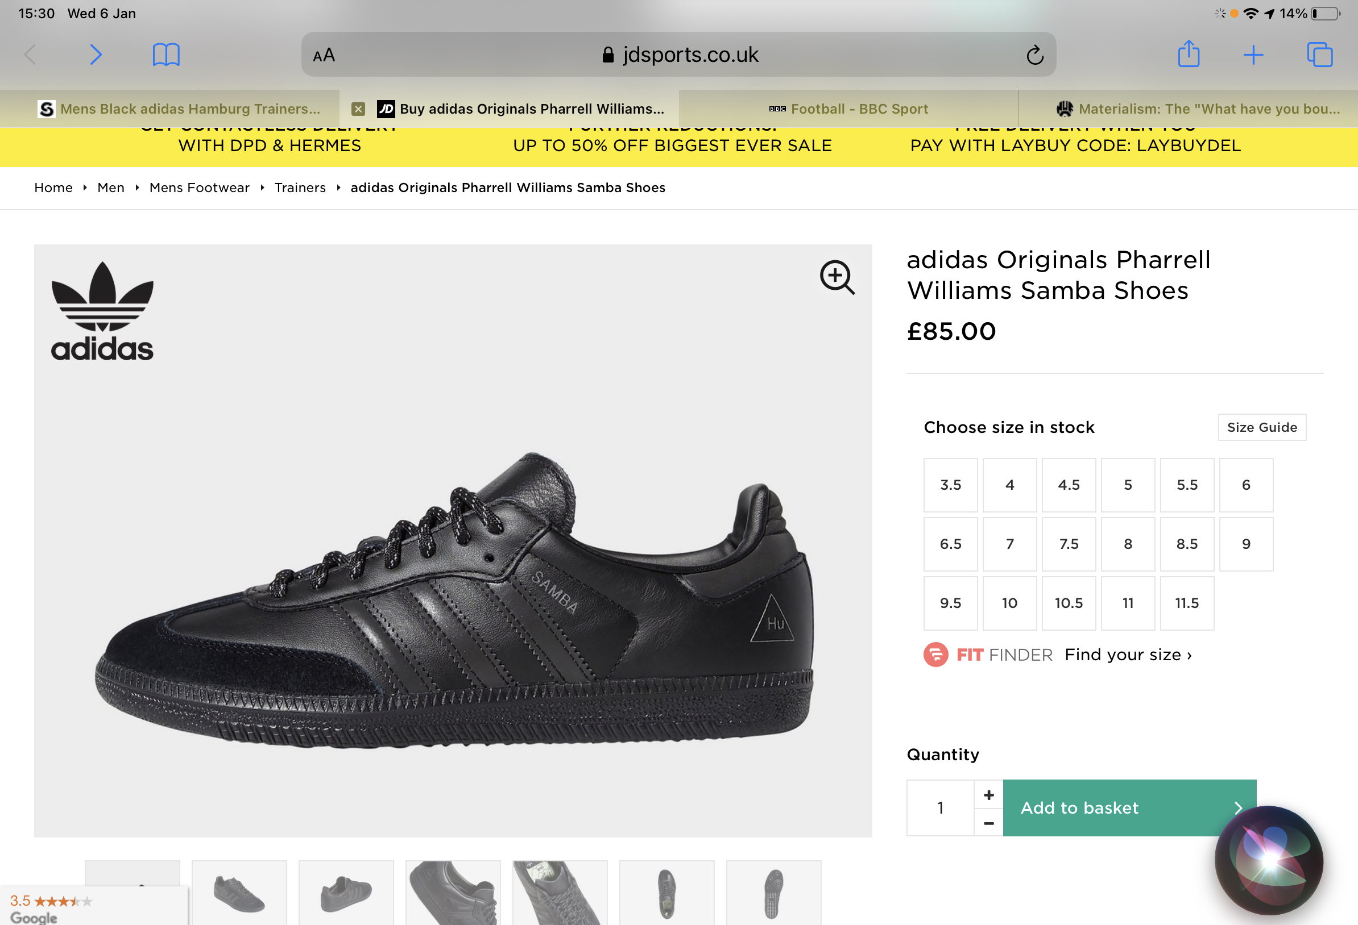Open the Safari share sheet

pos(1188,55)
